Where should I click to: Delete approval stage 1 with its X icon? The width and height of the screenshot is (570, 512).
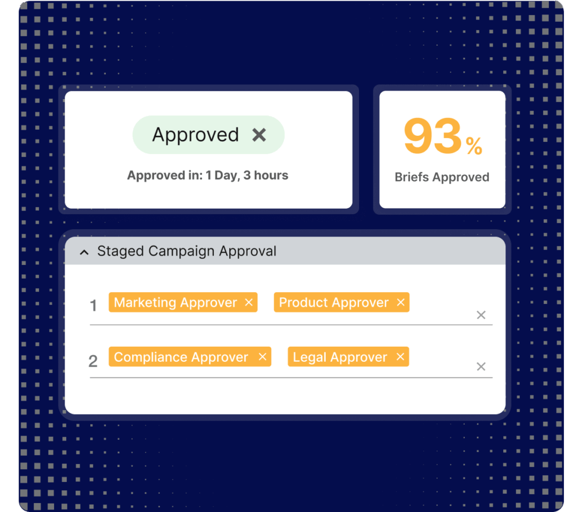(x=481, y=314)
